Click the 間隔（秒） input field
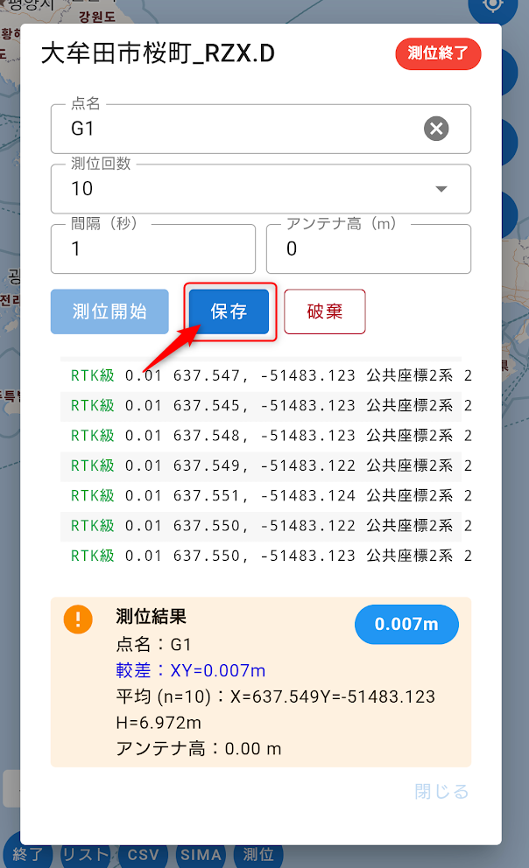 [153, 249]
